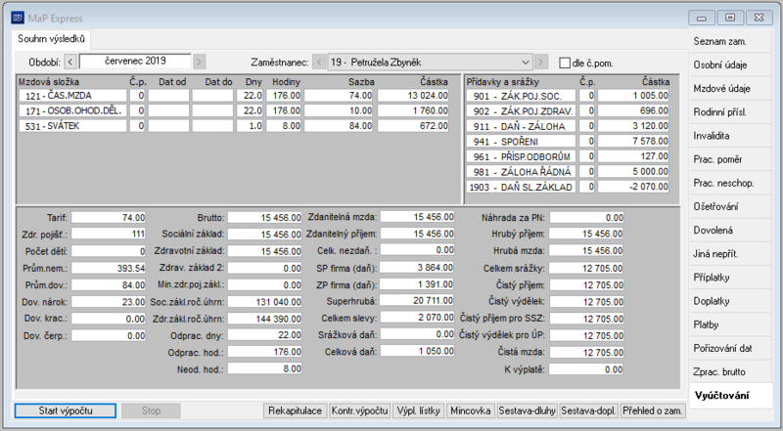The width and height of the screenshot is (783, 431).
Task: Go to previous period with left arrow
Action: 70,63
